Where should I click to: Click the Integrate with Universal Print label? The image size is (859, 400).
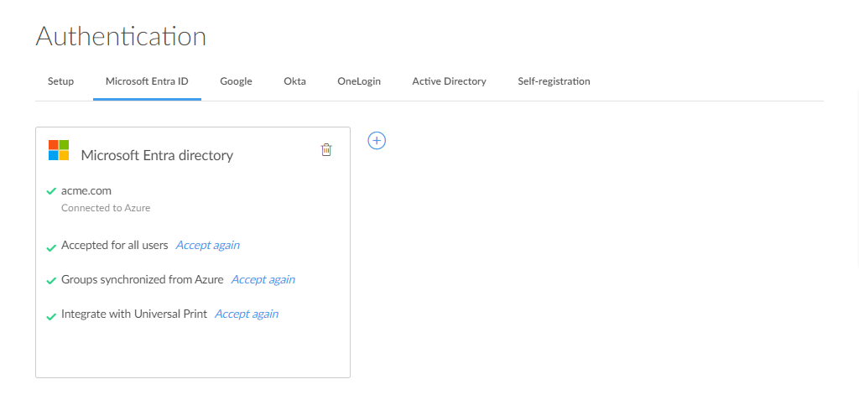(134, 314)
